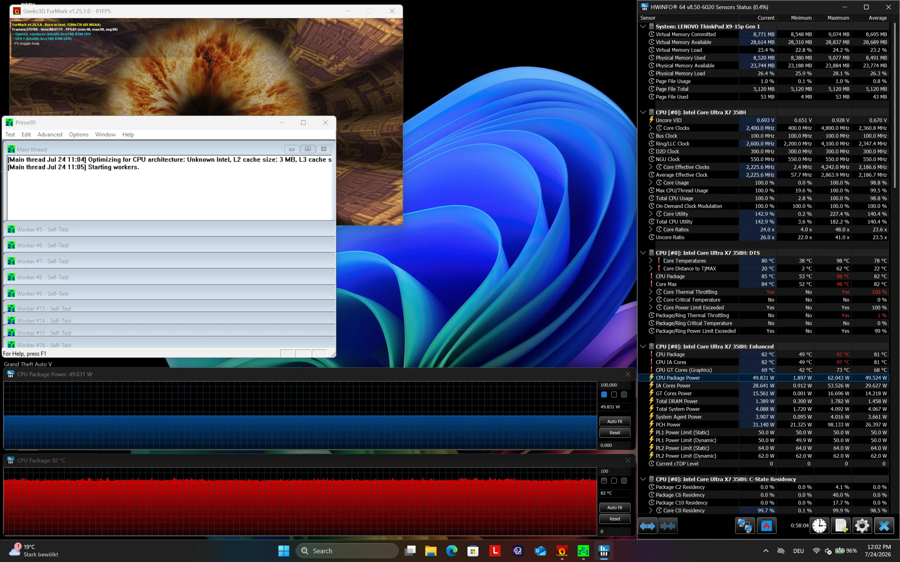The width and height of the screenshot is (900, 562).
Task: Open the red L app on taskbar
Action: (495, 551)
